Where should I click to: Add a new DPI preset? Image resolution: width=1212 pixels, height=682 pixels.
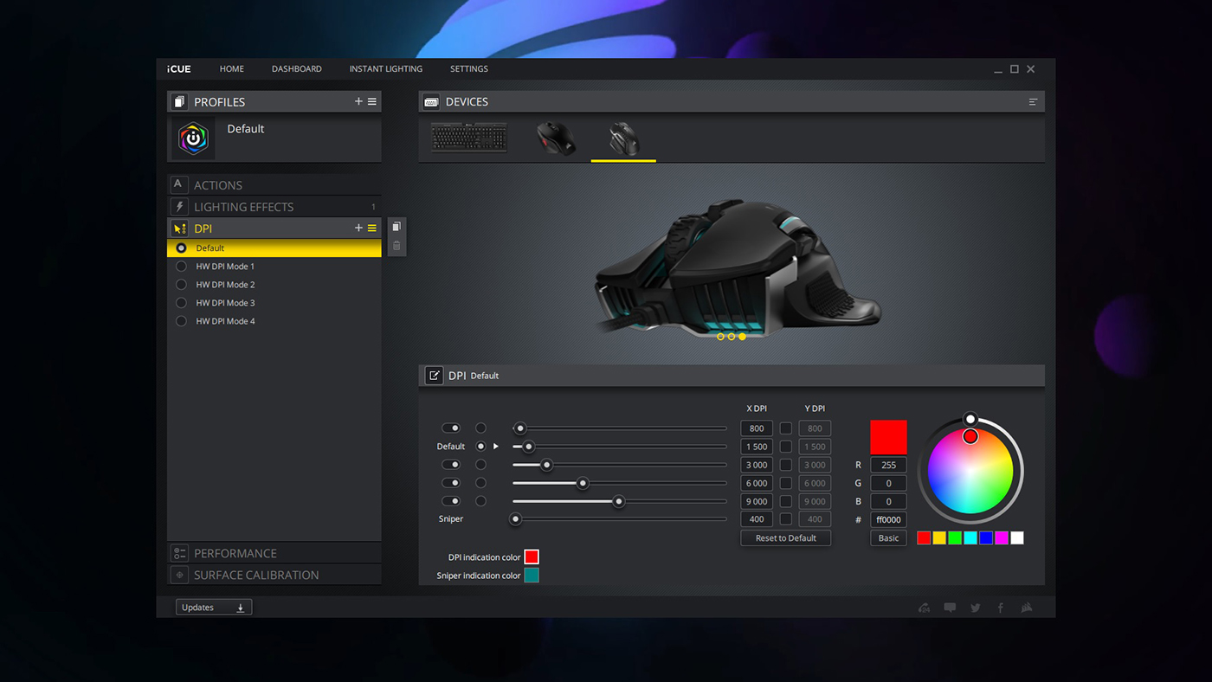[358, 228]
